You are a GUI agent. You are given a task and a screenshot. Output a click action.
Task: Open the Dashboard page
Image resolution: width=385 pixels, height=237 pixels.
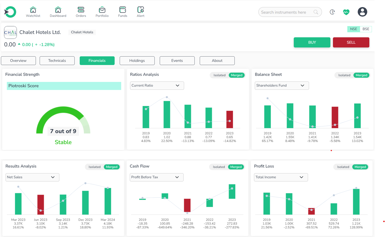coord(58,12)
